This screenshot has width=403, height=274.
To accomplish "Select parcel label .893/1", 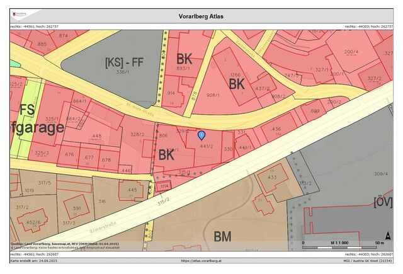I will [183, 69].
